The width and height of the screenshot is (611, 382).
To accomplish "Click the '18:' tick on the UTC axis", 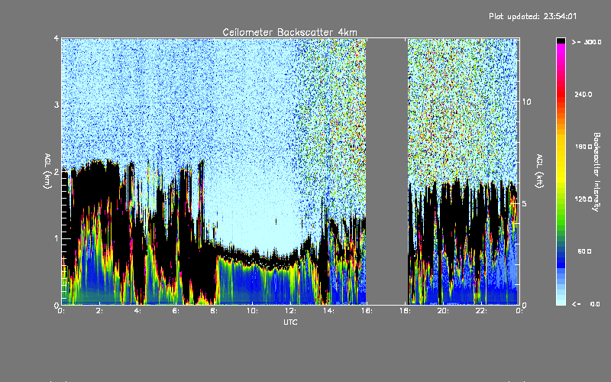I will [x=405, y=311].
